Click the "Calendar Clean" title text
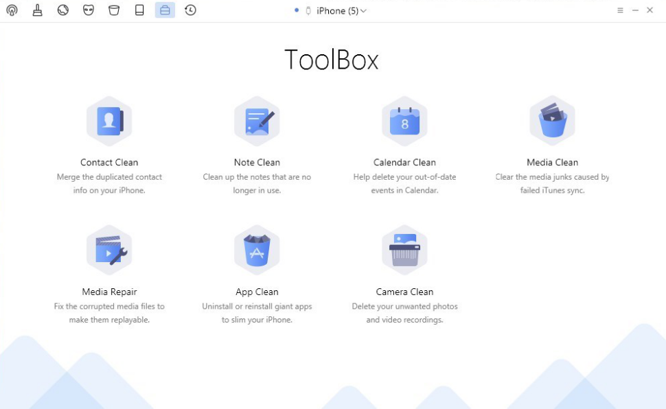The height and width of the screenshot is (409, 666). click(405, 162)
